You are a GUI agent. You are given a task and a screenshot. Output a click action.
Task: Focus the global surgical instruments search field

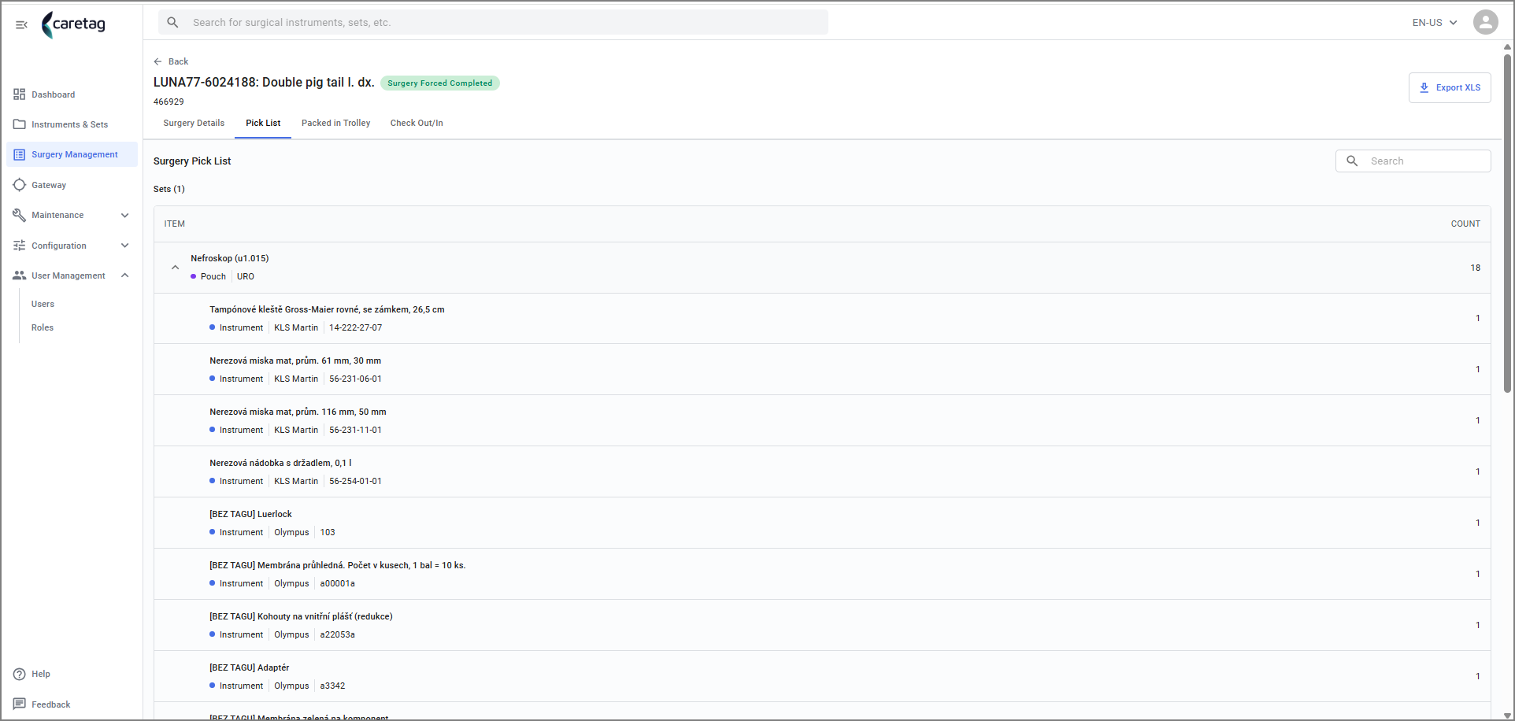493,22
